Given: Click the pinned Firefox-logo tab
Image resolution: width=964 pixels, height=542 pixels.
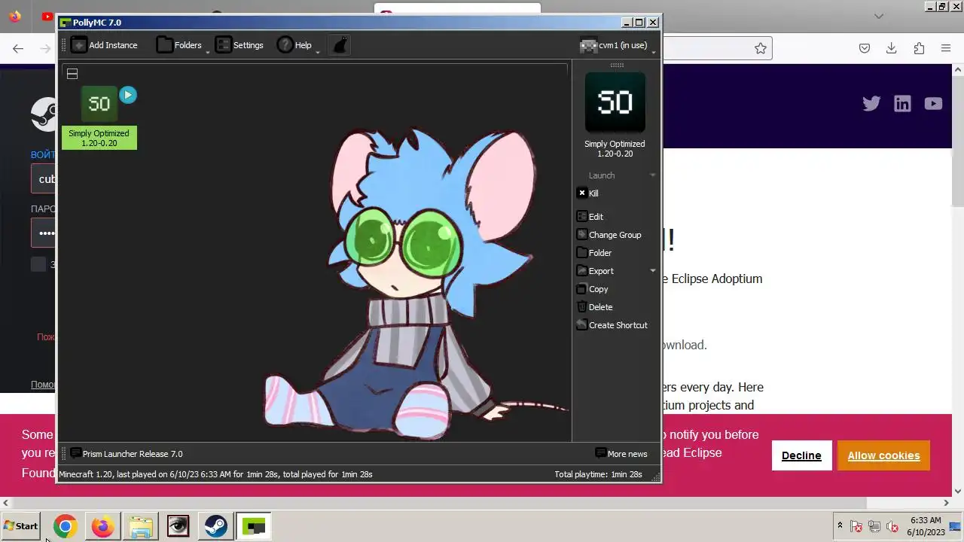Looking at the screenshot, I should (15, 17).
